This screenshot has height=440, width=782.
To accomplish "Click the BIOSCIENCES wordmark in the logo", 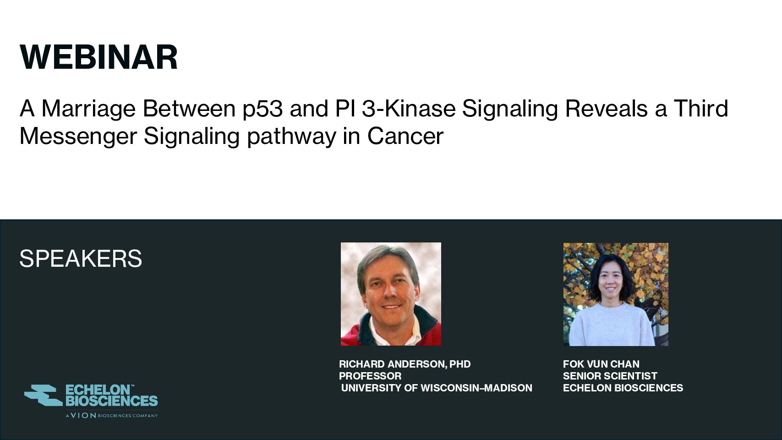I will click(x=112, y=401).
